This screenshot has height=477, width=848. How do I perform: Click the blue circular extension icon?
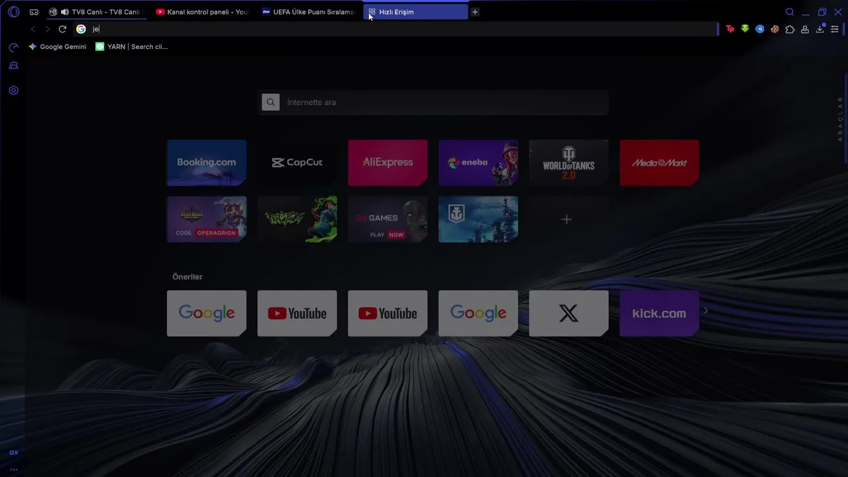click(x=760, y=29)
